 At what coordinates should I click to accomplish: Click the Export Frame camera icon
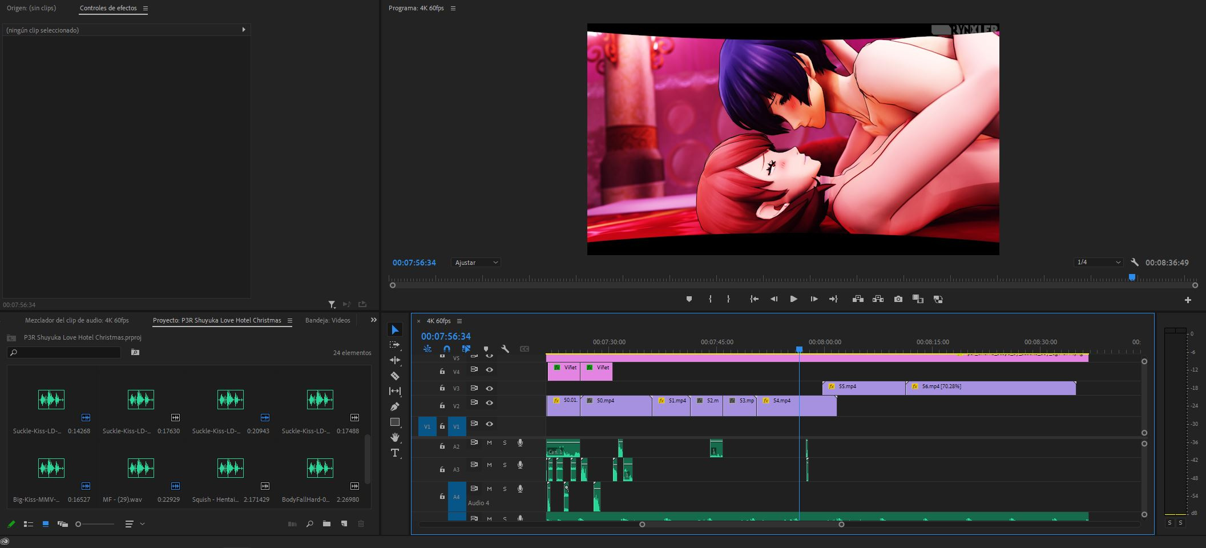click(x=898, y=299)
